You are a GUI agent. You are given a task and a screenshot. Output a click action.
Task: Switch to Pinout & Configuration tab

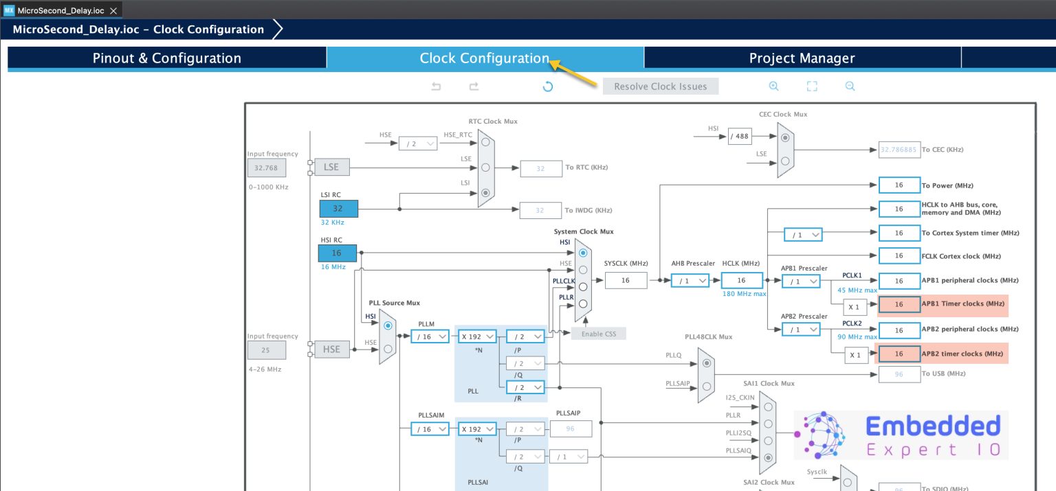pyautogui.click(x=167, y=58)
